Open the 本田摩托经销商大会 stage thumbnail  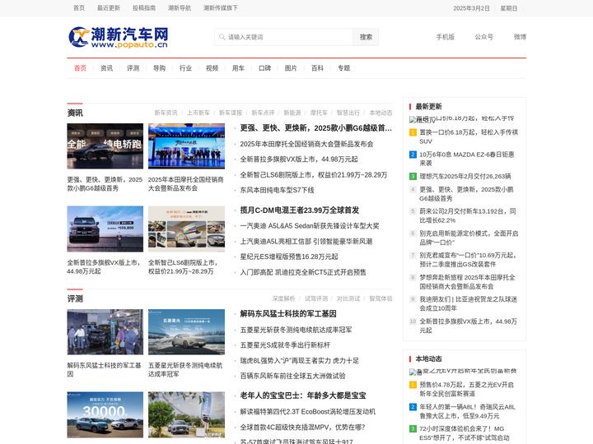click(x=186, y=146)
